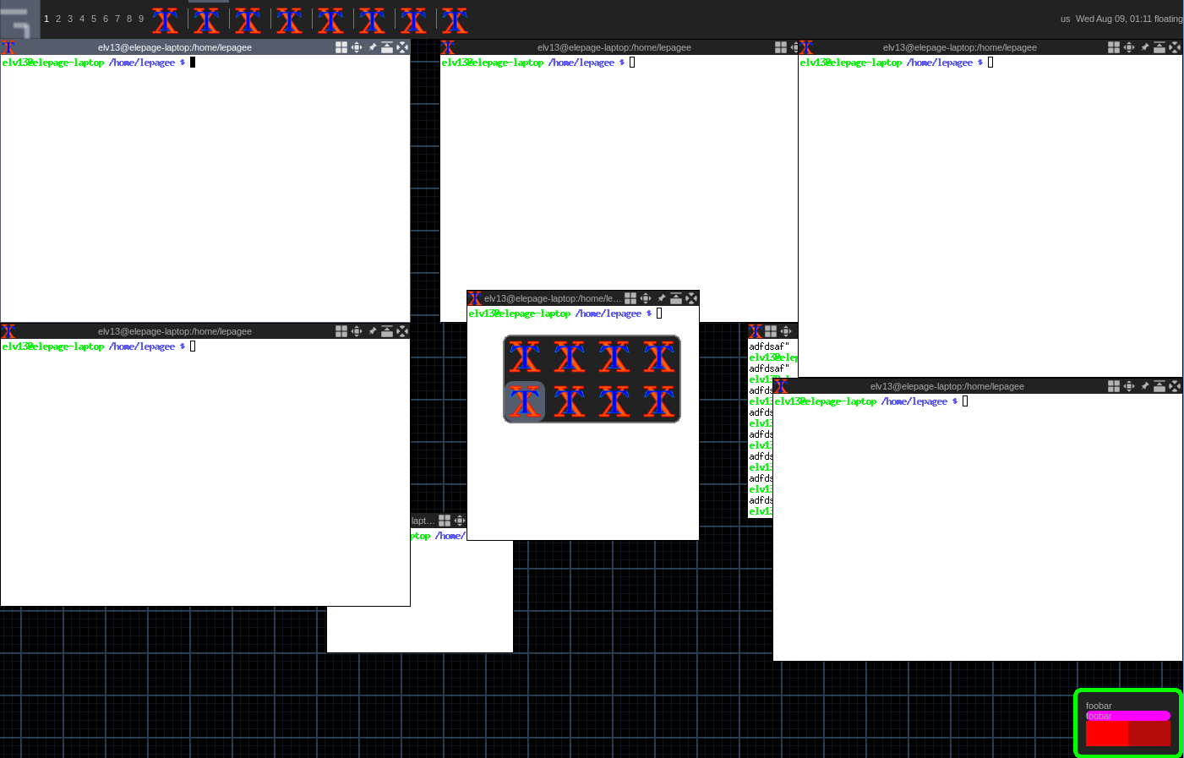Maximize the center truncated-title terminal

click(646, 298)
